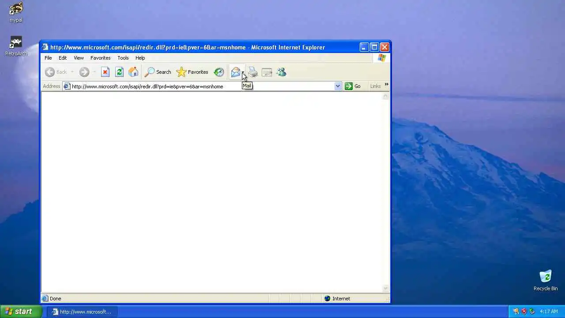The height and width of the screenshot is (318, 565).
Task: Minimize the Internet Explorer window
Action: click(364, 47)
